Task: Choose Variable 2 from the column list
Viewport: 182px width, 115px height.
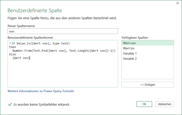Action: point(147,59)
